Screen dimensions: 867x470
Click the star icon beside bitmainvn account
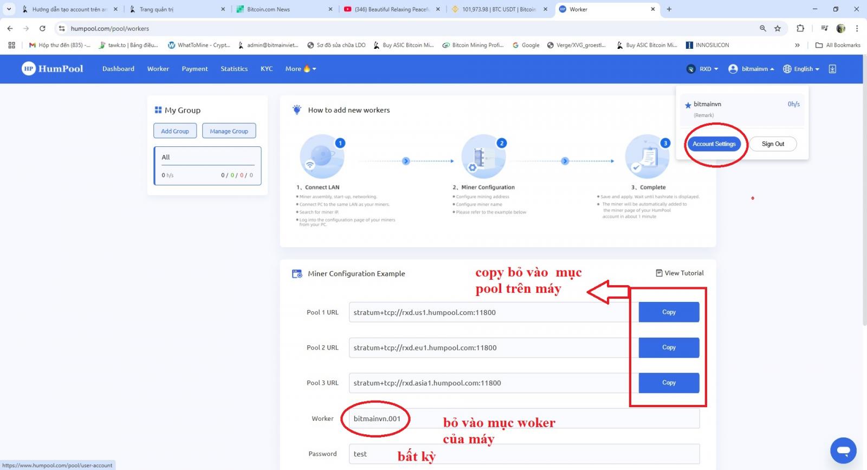pyautogui.click(x=688, y=105)
